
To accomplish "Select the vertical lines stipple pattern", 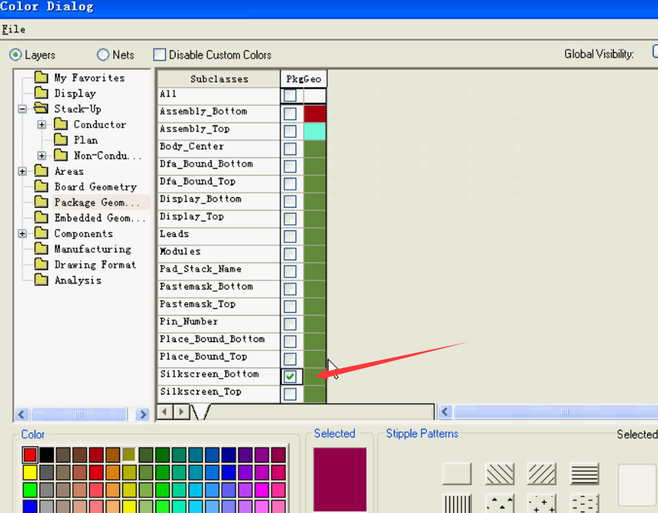I will [457, 503].
